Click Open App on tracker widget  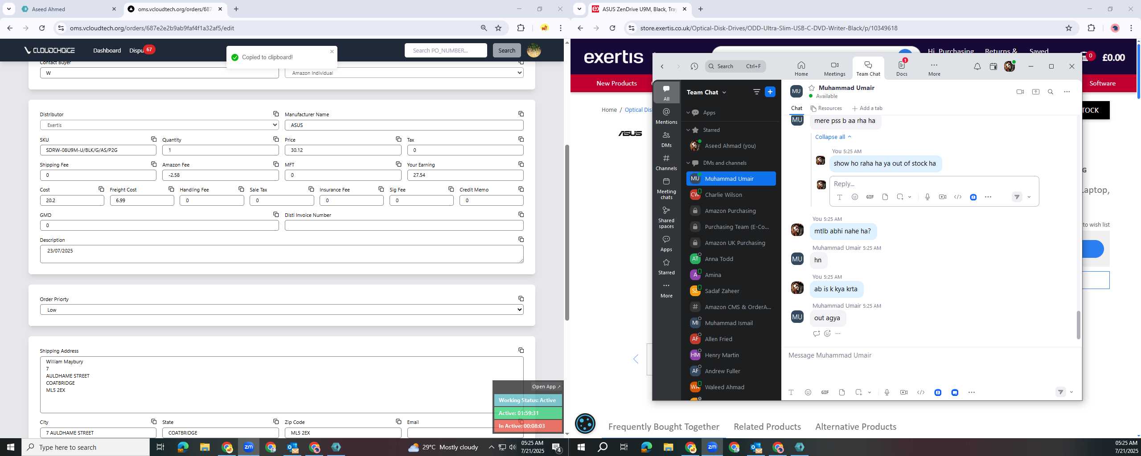pyautogui.click(x=546, y=387)
